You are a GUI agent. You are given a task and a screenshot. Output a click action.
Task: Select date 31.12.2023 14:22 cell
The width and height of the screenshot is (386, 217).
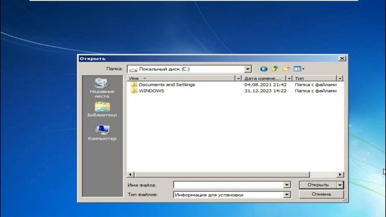pyautogui.click(x=265, y=91)
